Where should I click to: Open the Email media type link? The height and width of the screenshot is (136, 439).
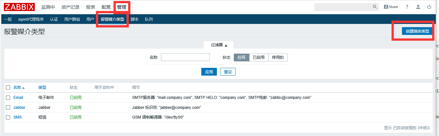pos(18,98)
